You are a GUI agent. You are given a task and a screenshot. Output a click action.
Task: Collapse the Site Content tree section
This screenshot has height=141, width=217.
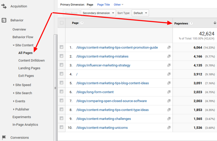(x=14, y=45)
